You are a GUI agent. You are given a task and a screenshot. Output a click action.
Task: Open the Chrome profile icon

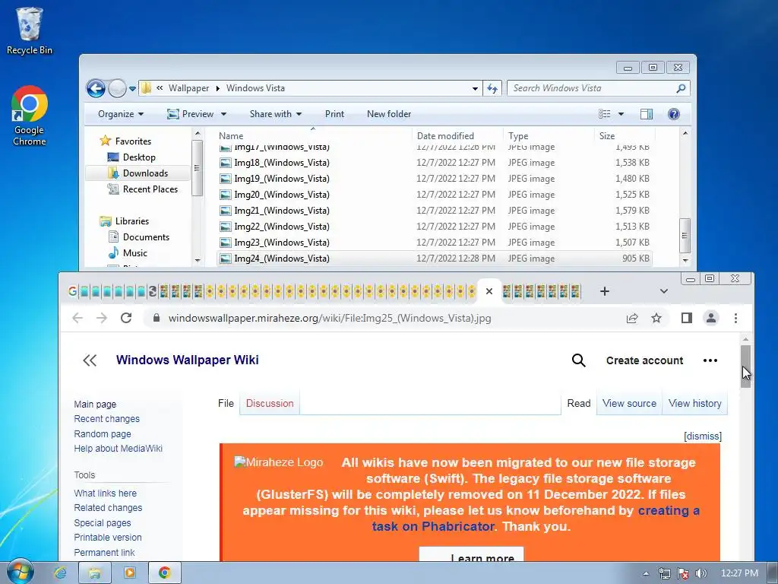pos(711,319)
